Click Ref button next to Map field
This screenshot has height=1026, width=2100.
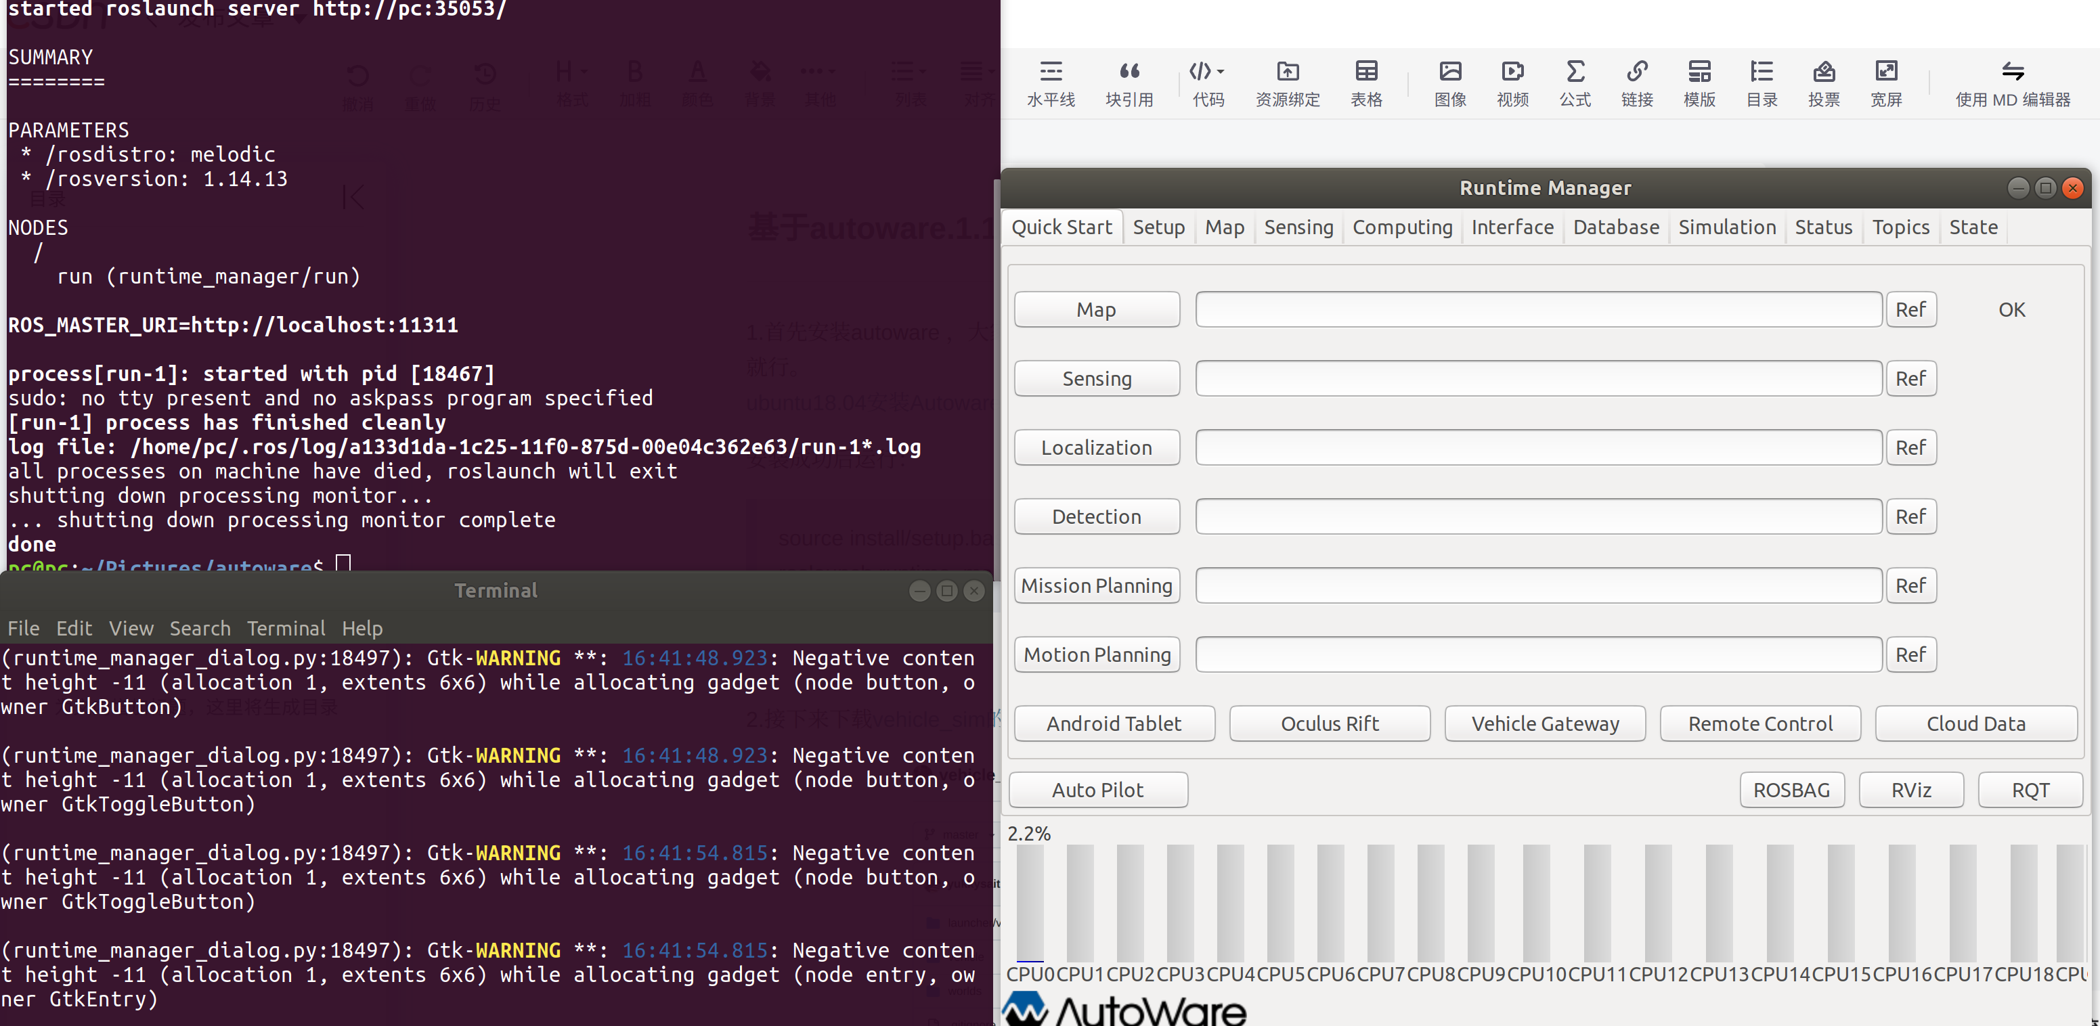(x=1910, y=310)
